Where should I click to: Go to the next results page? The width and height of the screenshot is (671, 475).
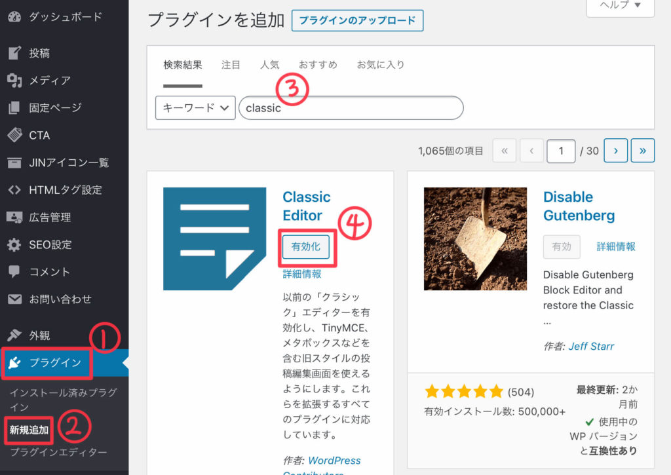pos(616,151)
